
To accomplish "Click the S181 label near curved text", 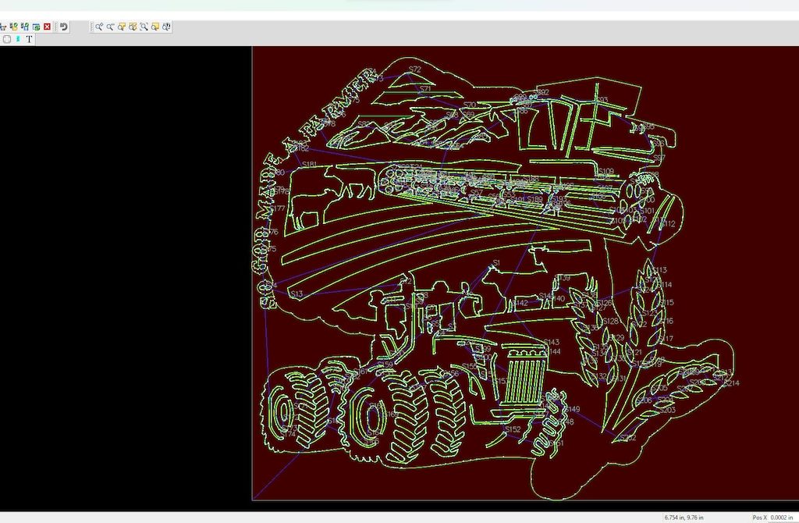I will click(x=309, y=165).
